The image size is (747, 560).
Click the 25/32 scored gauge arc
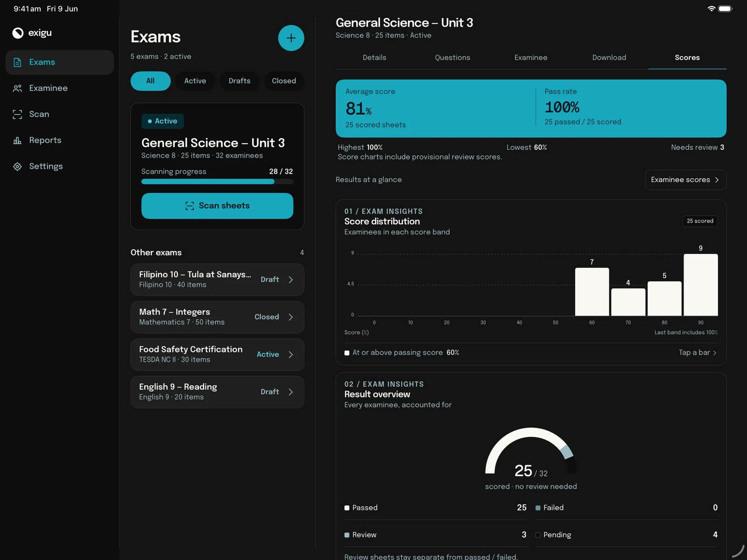(531, 450)
